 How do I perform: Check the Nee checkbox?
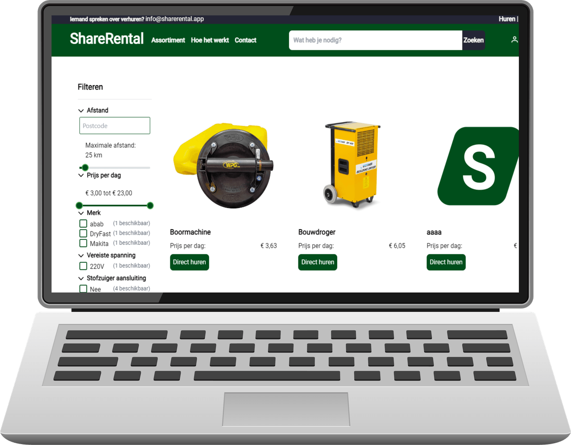click(83, 288)
